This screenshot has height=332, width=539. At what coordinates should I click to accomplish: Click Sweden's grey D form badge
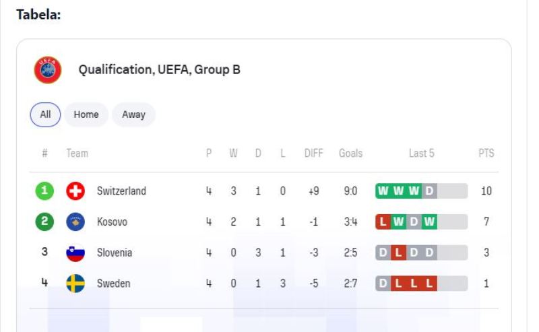point(383,284)
